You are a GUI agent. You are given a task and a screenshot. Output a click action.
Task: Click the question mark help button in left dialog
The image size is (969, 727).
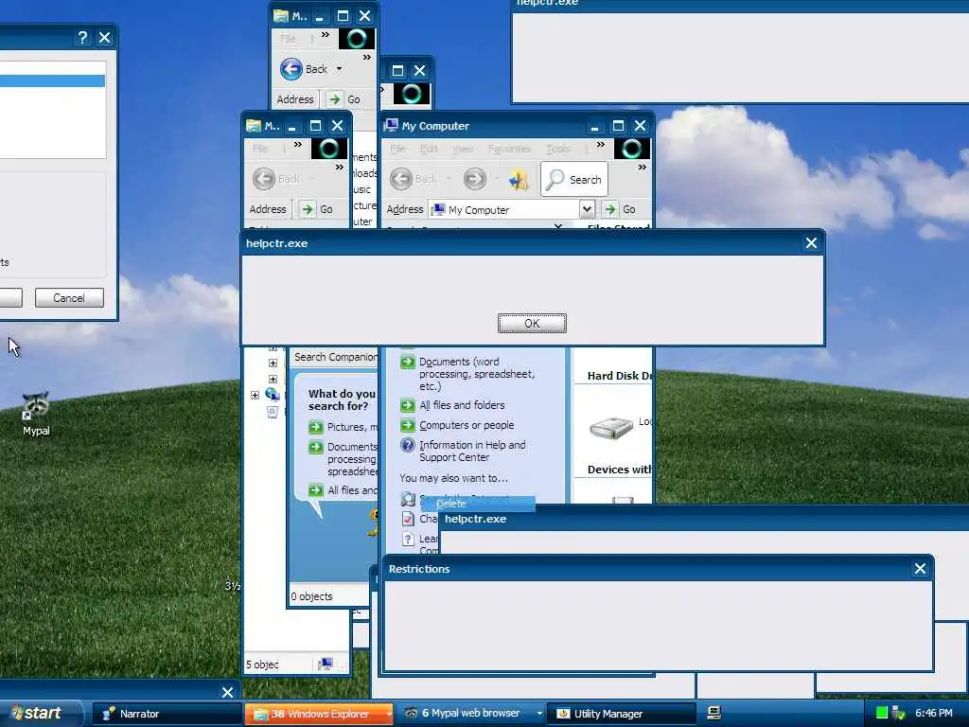tap(81, 38)
